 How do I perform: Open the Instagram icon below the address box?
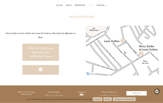(40, 69)
